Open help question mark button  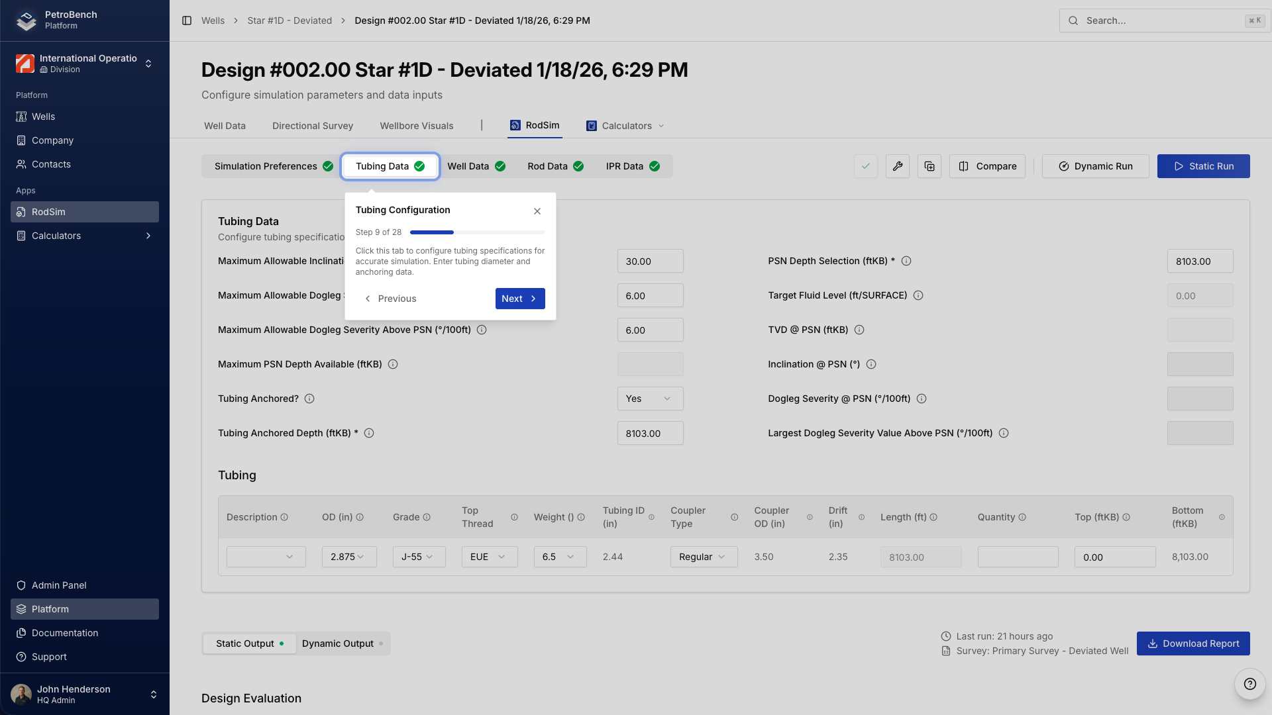(1249, 684)
